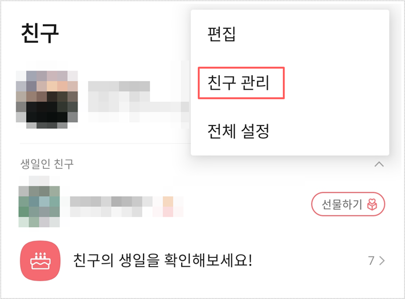Open 친구 관리 in the popup menu
The image size is (405, 299).
click(x=238, y=83)
